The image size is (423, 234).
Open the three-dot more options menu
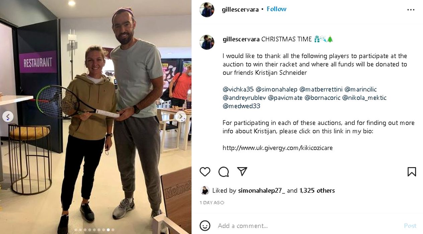coord(411,10)
